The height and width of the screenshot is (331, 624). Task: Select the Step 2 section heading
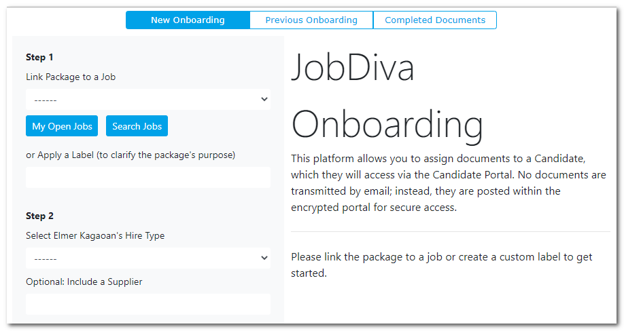pos(39,216)
